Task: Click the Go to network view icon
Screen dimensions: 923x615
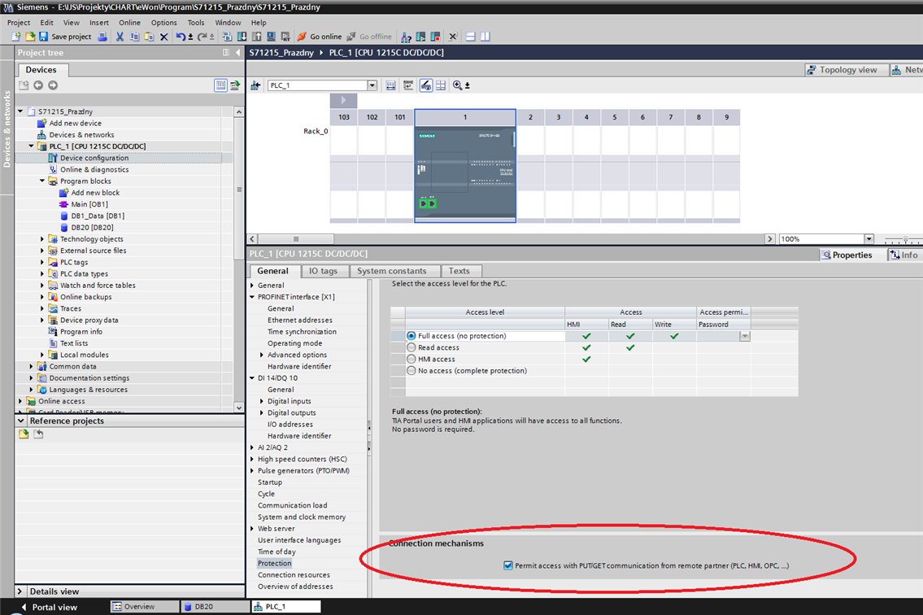Action: [255, 85]
